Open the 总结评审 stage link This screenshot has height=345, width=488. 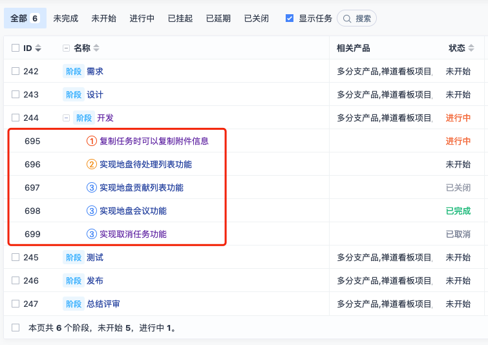[x=103, y=304]
